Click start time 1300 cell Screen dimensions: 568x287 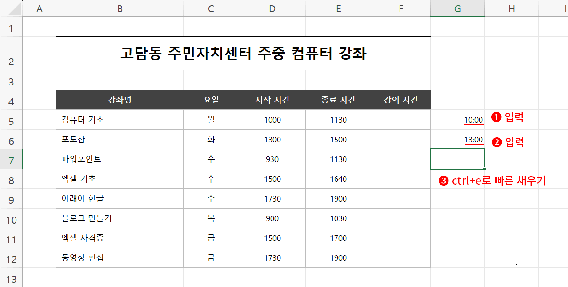(x=272, y=140)
